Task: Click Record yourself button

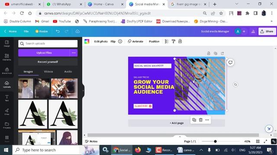Action: 48,62
